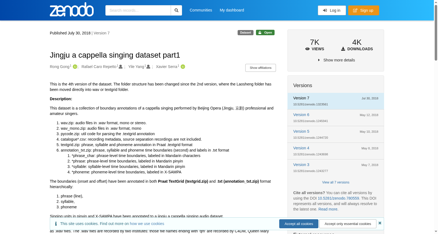Open My dashboard
The width and height of the screenshot is (438, 234).
pos(232,10)
